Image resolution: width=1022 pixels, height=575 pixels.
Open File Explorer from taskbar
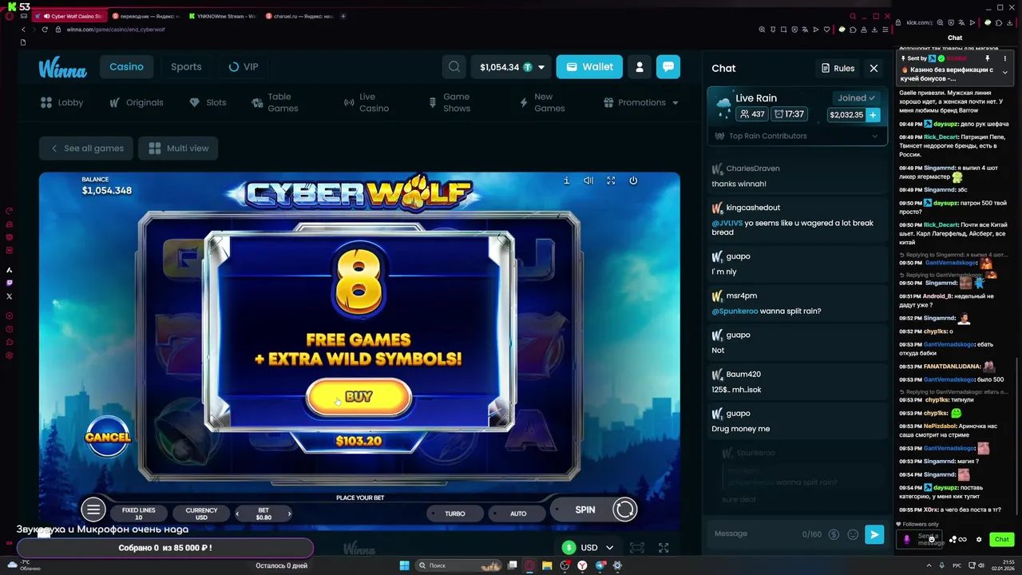coord(548,565)
